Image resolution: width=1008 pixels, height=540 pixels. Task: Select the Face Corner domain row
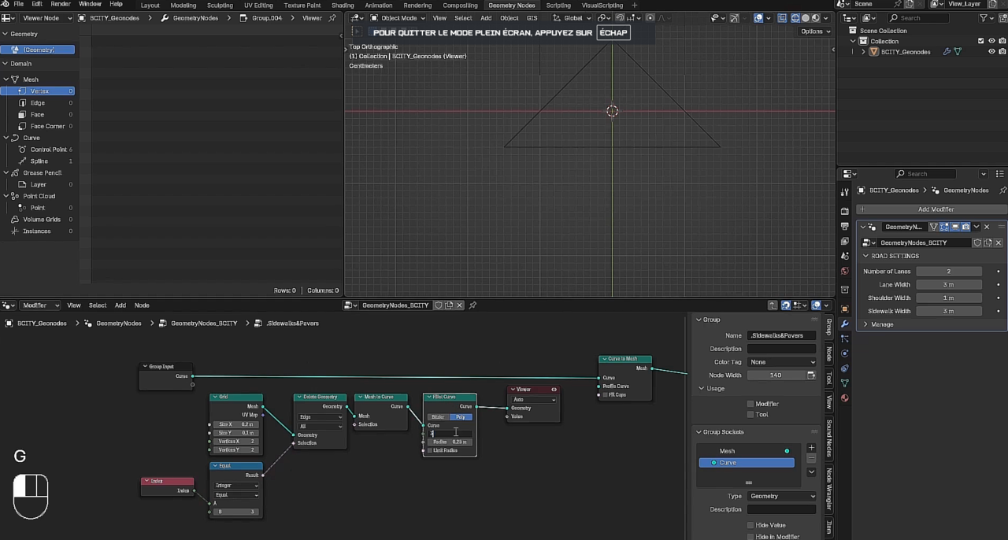[x=38, y=126]
